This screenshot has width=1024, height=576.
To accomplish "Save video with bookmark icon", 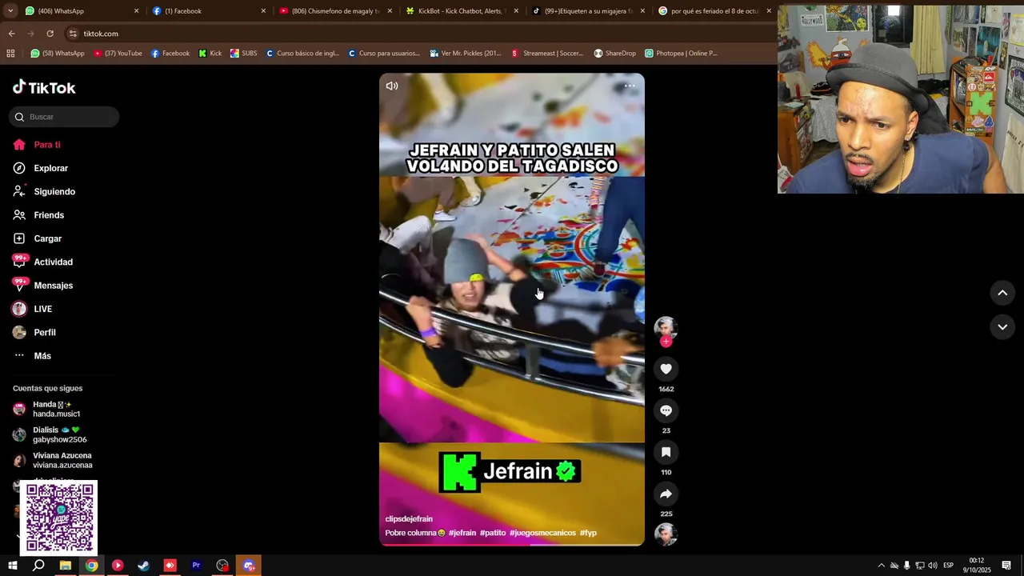I will [x=666, y=452].
